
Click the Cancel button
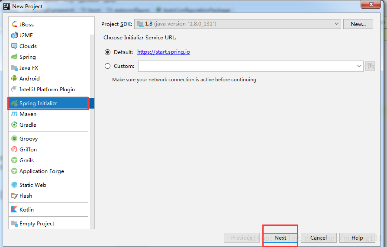coord(318,237)
